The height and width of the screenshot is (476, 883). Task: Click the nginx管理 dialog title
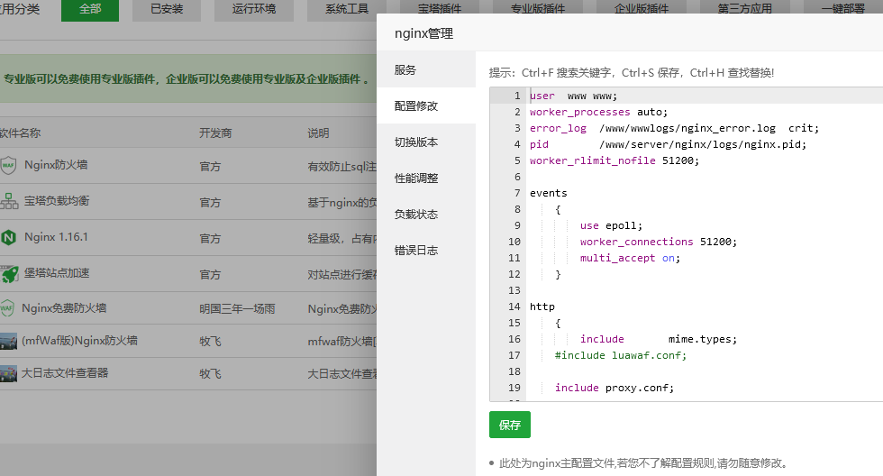[424, 33]
